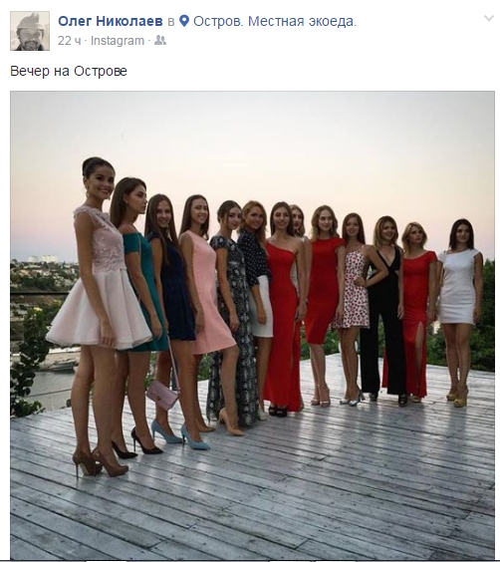Click the floral print short dress
This screenshot has width=500, height=562.
352,290
